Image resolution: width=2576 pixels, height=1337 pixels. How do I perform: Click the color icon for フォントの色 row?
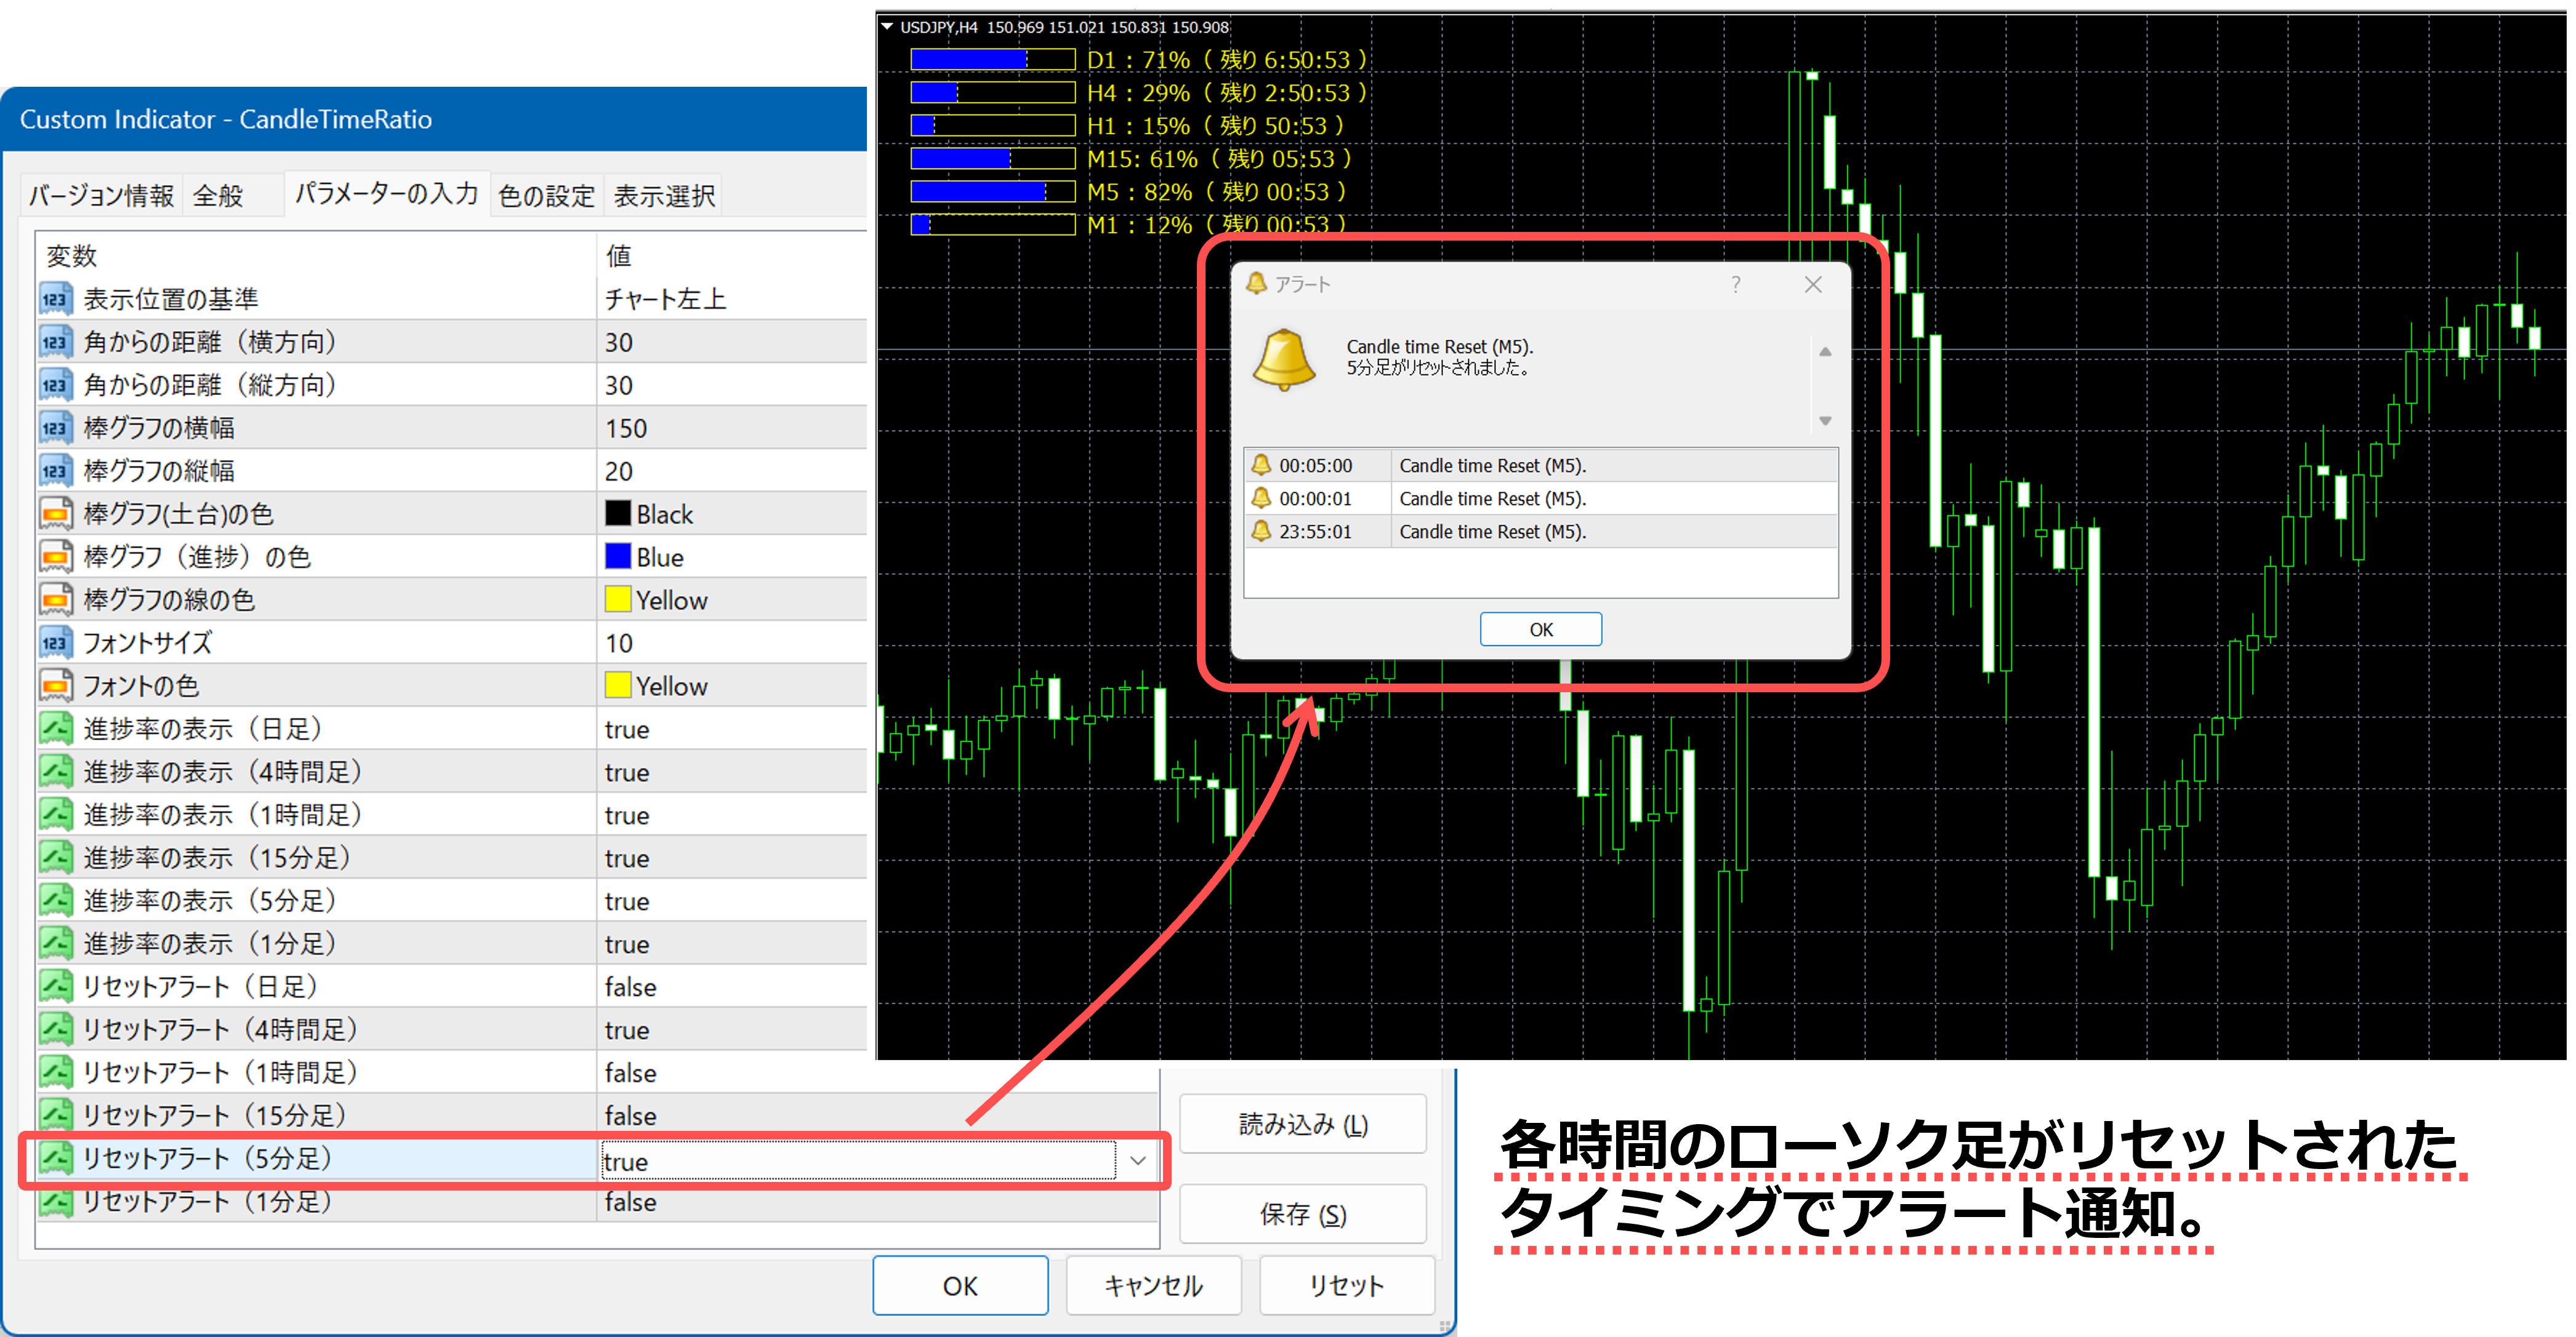56,685
